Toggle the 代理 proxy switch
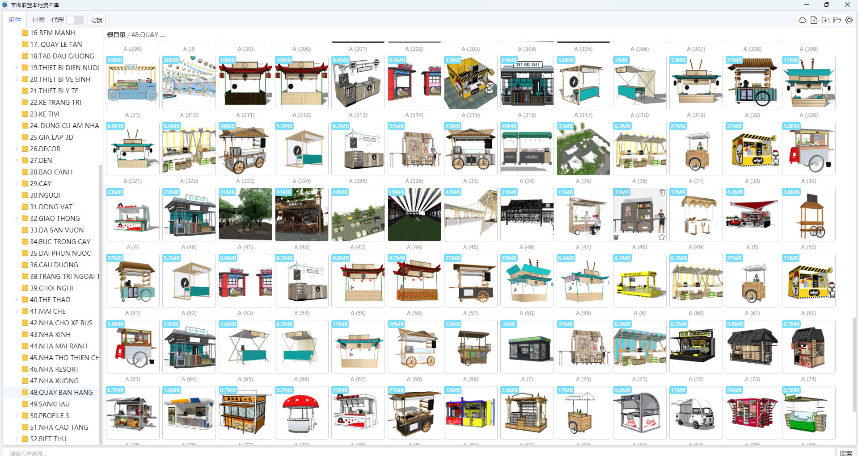 pyautogui.click(x=75, y=20)
